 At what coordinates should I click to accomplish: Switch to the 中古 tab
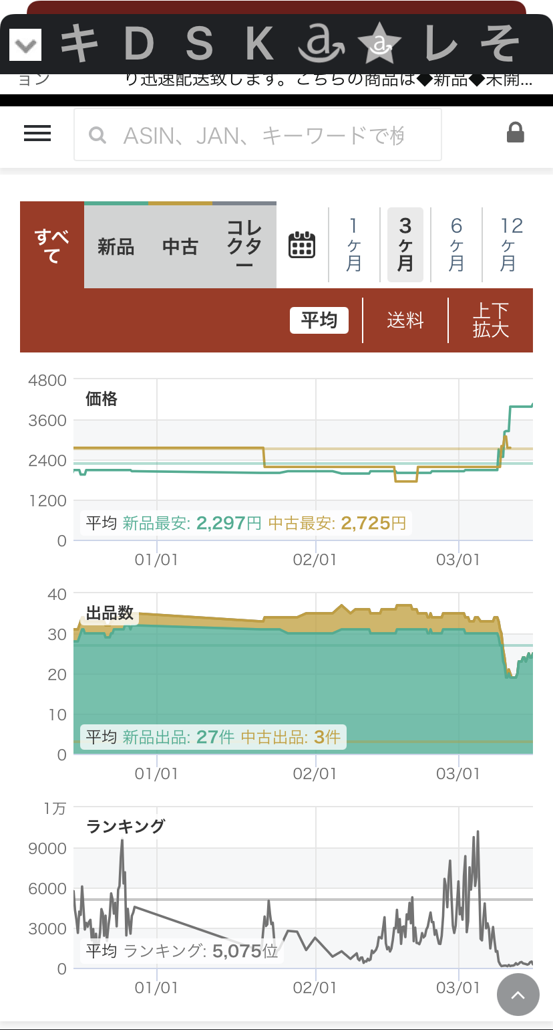[x=180, y=247]
